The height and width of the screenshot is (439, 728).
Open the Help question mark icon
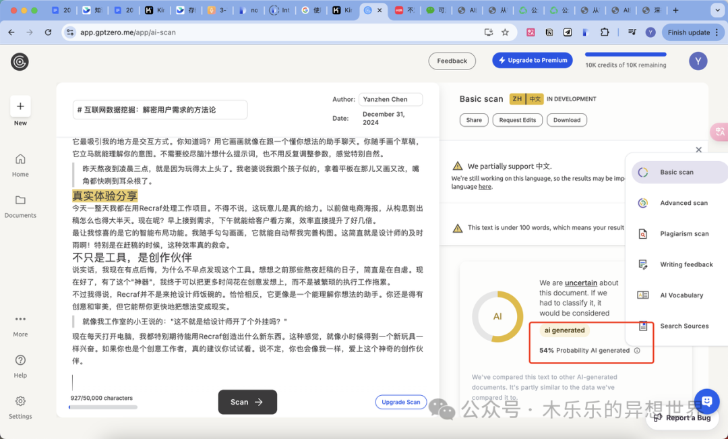click(x=20, y=360)
